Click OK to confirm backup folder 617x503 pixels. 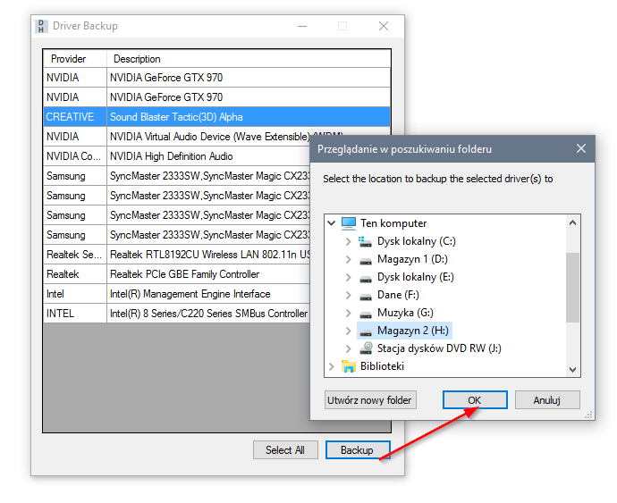[475, 400]
